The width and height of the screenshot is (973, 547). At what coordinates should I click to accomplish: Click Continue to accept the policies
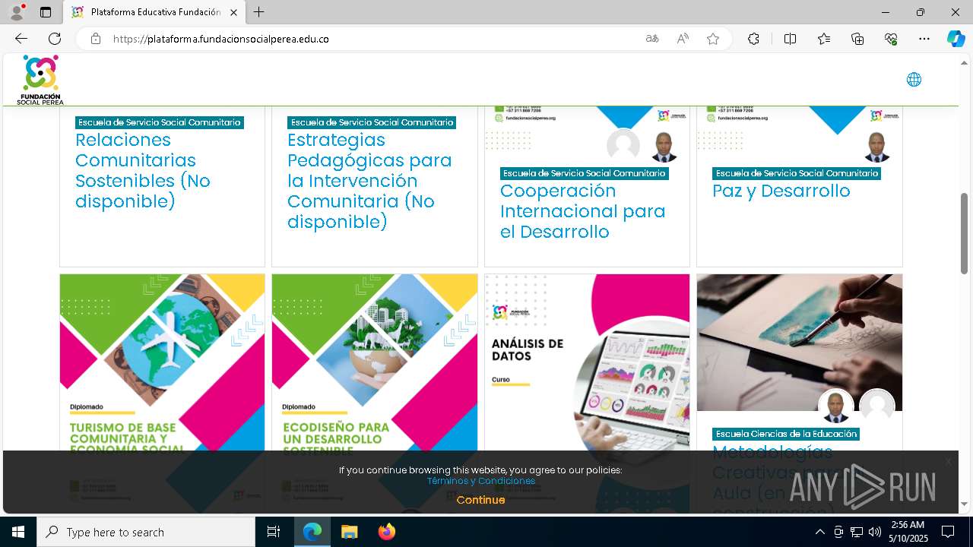[x=480, y=500]
